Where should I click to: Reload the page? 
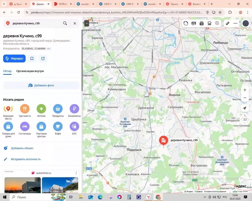click(18, 12)
